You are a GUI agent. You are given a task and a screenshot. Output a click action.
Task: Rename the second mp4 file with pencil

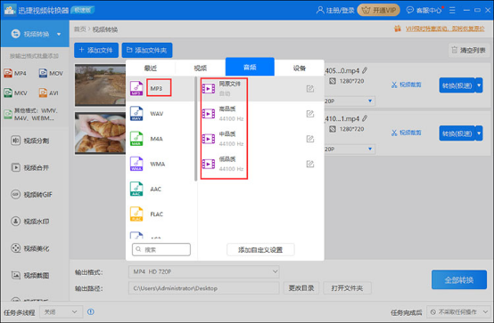365,118
